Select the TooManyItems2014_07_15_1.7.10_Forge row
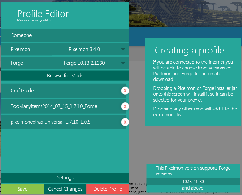 point(64,106)
